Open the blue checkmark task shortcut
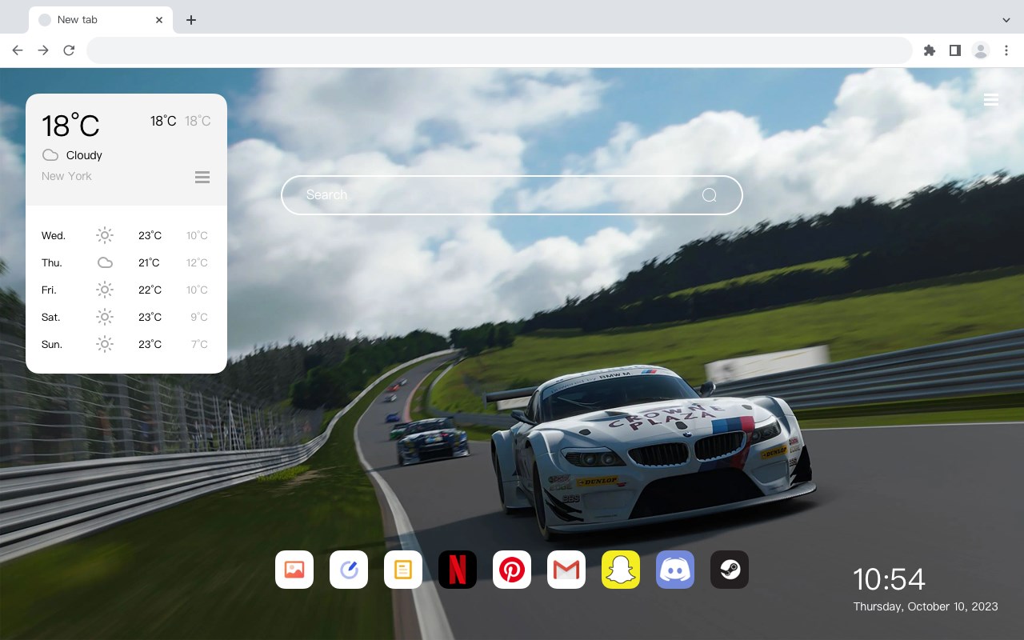Screen dimensions: 1024x640 pos(349,570)
